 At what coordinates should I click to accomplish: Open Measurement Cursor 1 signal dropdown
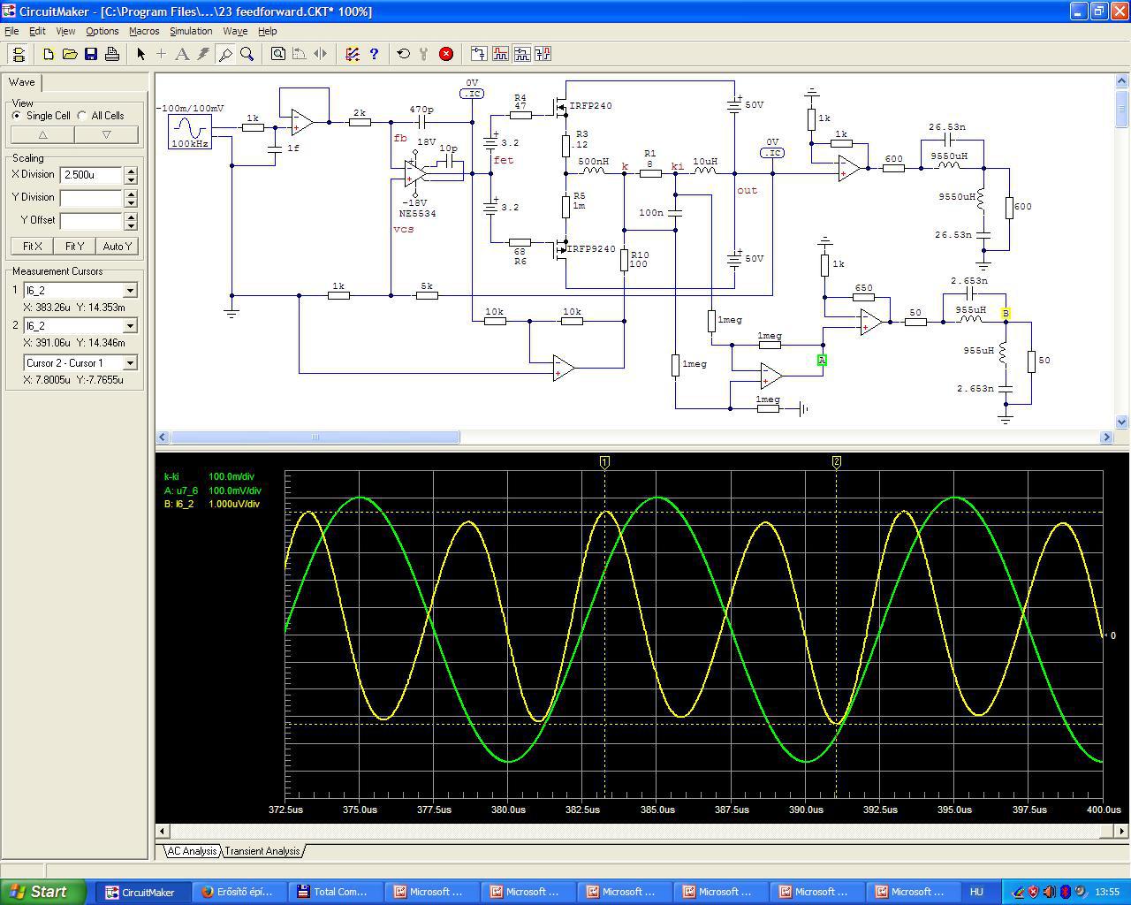[130, 291]
